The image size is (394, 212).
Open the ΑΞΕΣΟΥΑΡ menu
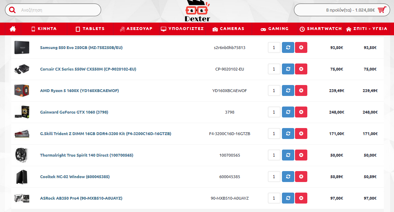[136, 29]
